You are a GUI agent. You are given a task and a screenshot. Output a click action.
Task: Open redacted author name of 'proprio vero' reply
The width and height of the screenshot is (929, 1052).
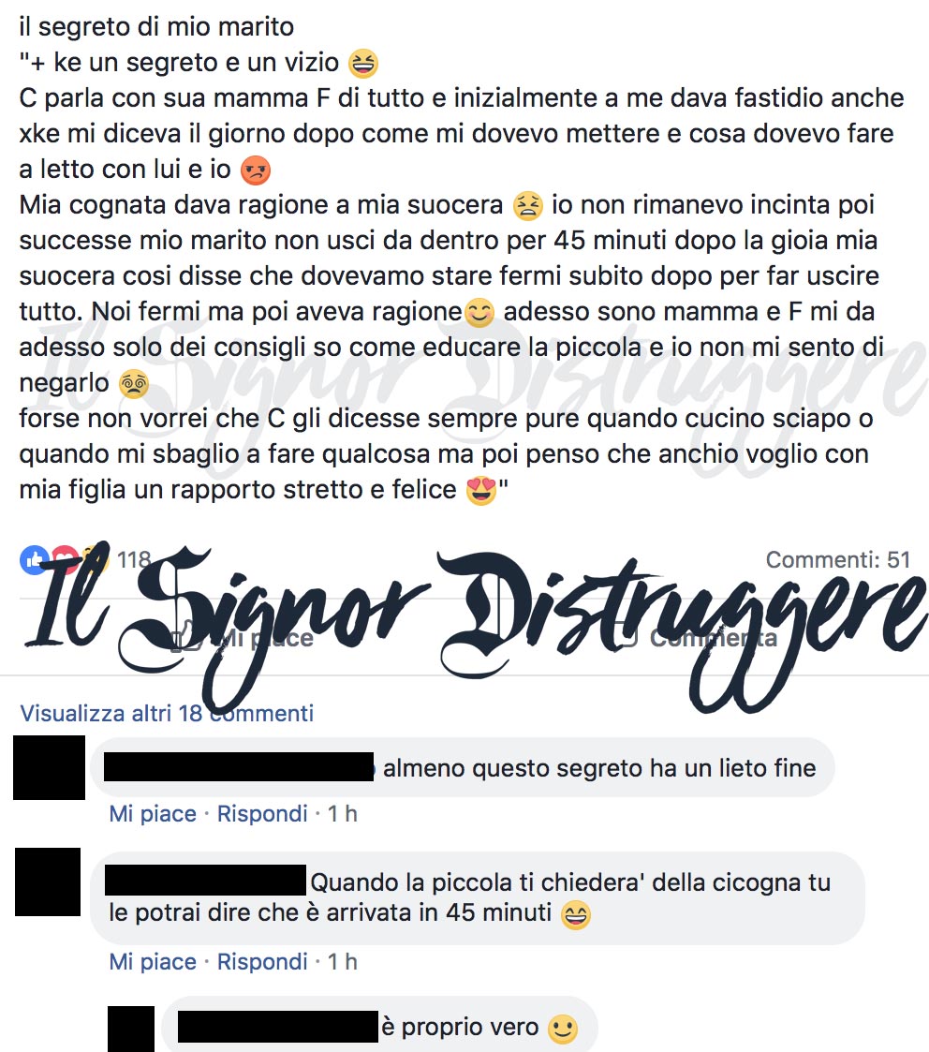[x=278, y=1027]
